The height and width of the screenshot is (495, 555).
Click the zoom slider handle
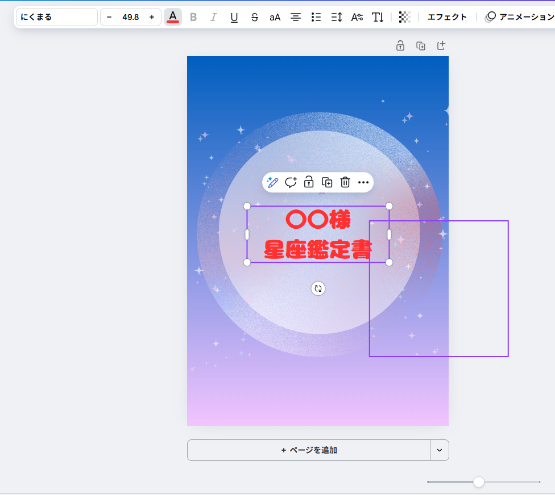pos(479,482)
